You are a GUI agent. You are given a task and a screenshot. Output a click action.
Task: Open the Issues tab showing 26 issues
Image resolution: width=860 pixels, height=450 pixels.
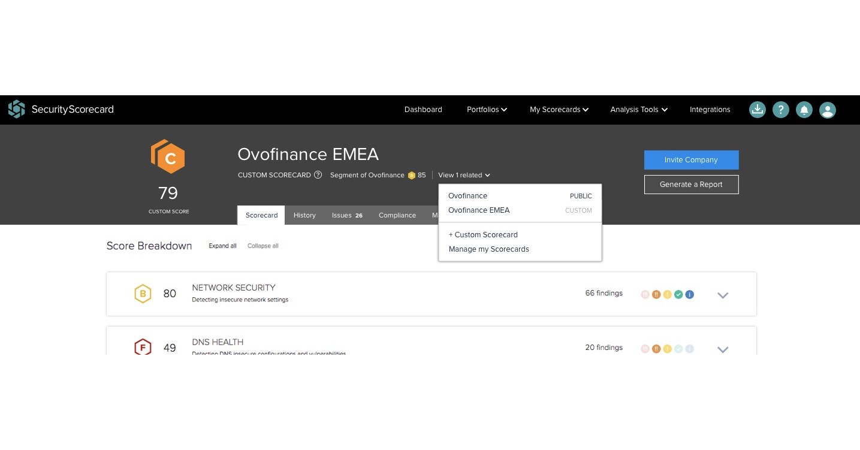click(x=347, y=215)
